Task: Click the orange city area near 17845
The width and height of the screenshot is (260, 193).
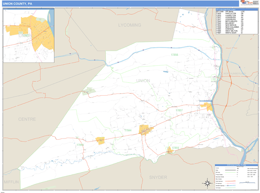Action: [100, 141]
